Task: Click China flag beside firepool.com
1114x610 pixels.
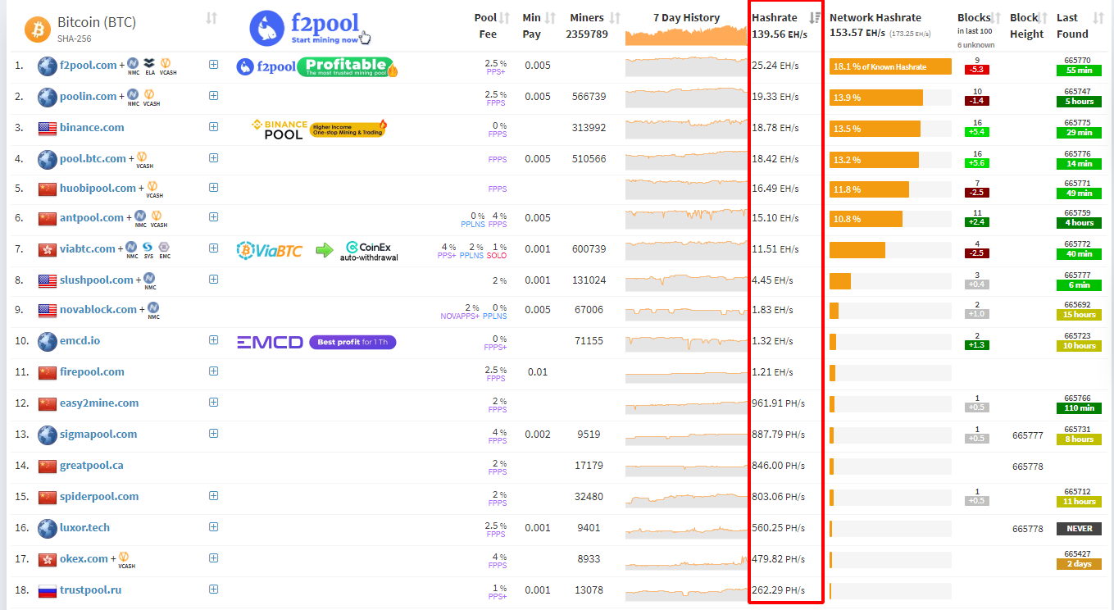Action: pyautogui.click(x=48, y=372)
